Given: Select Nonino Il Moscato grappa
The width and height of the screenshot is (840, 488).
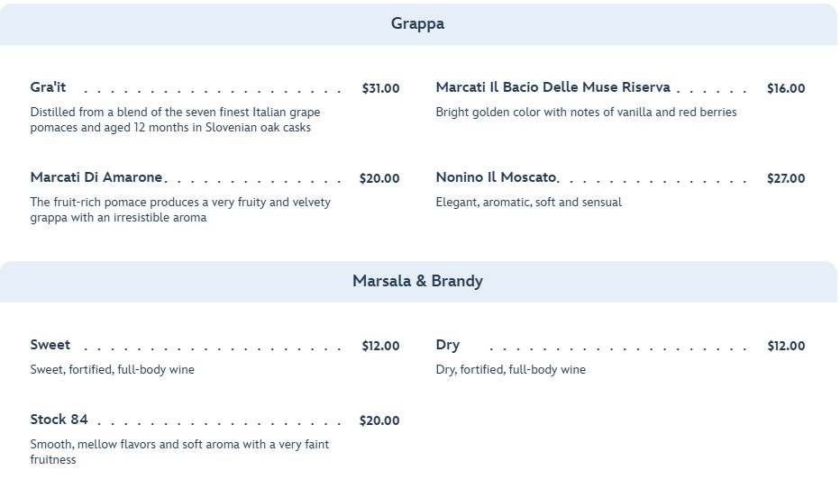Looking at the screenshot, I should tap(496, 177).
